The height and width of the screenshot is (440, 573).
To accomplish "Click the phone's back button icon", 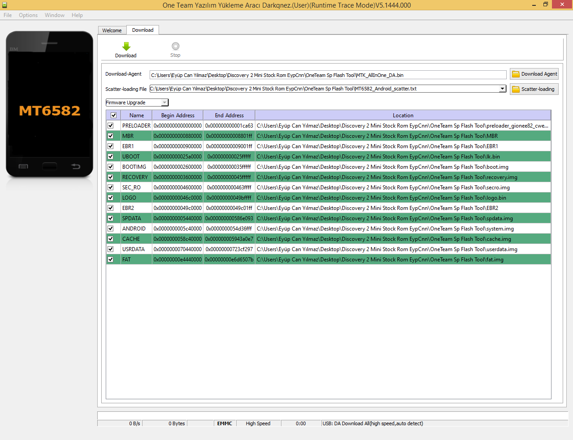I will pyautogui.click(x=76, y=167).
